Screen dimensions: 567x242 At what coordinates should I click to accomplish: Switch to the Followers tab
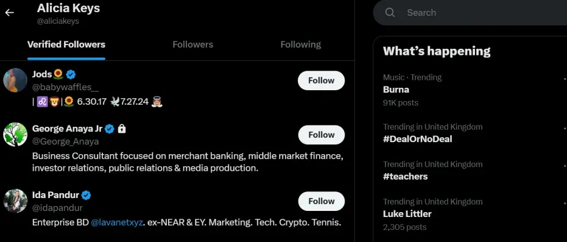(x=192, y=44)
